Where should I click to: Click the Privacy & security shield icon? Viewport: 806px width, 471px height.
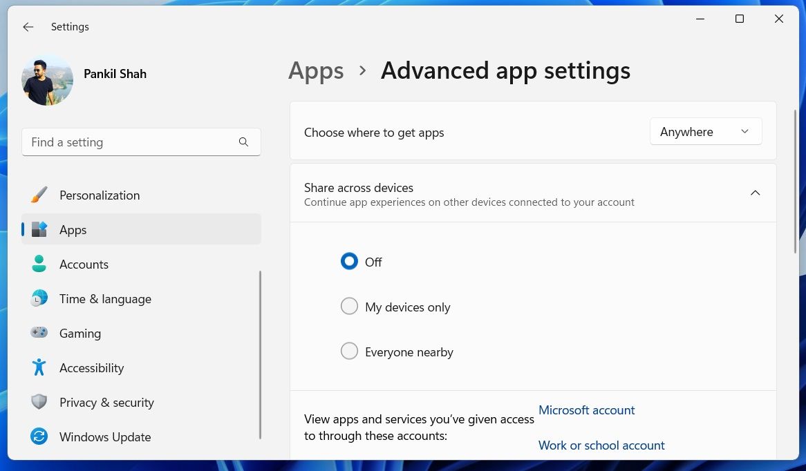(x=39, y=402)
